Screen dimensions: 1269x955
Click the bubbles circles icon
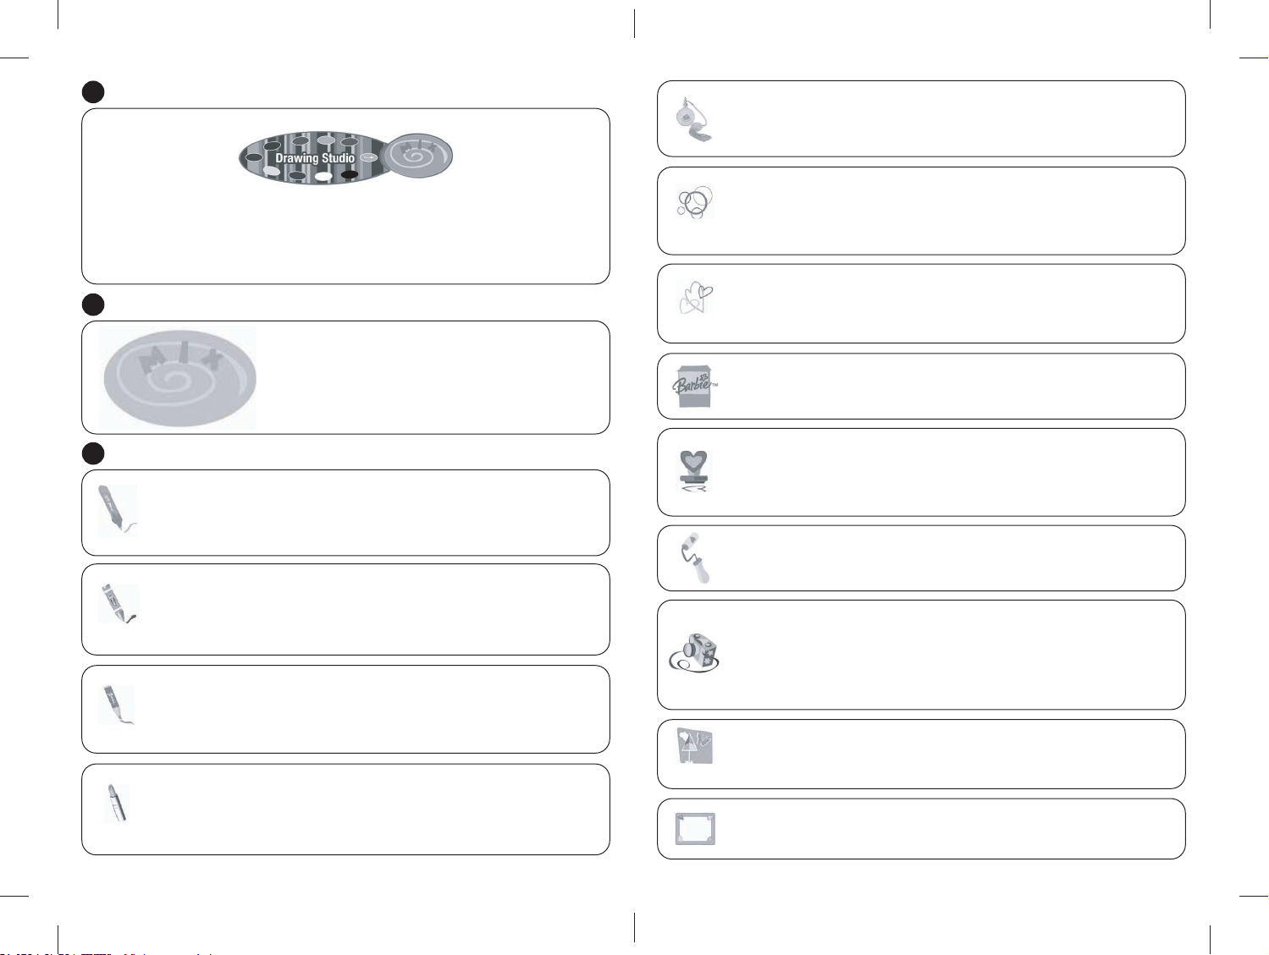tap(695, 203)
